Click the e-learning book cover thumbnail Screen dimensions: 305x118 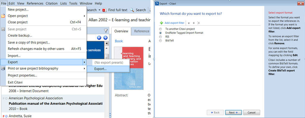(x=129, y=68)
